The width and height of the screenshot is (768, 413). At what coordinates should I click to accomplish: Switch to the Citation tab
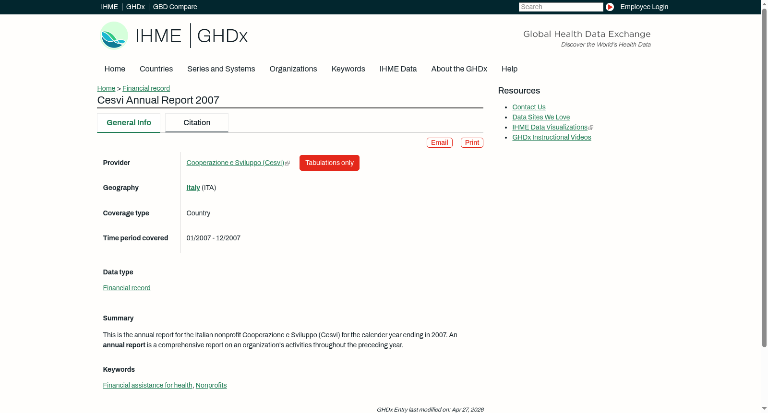coord(197,123)
